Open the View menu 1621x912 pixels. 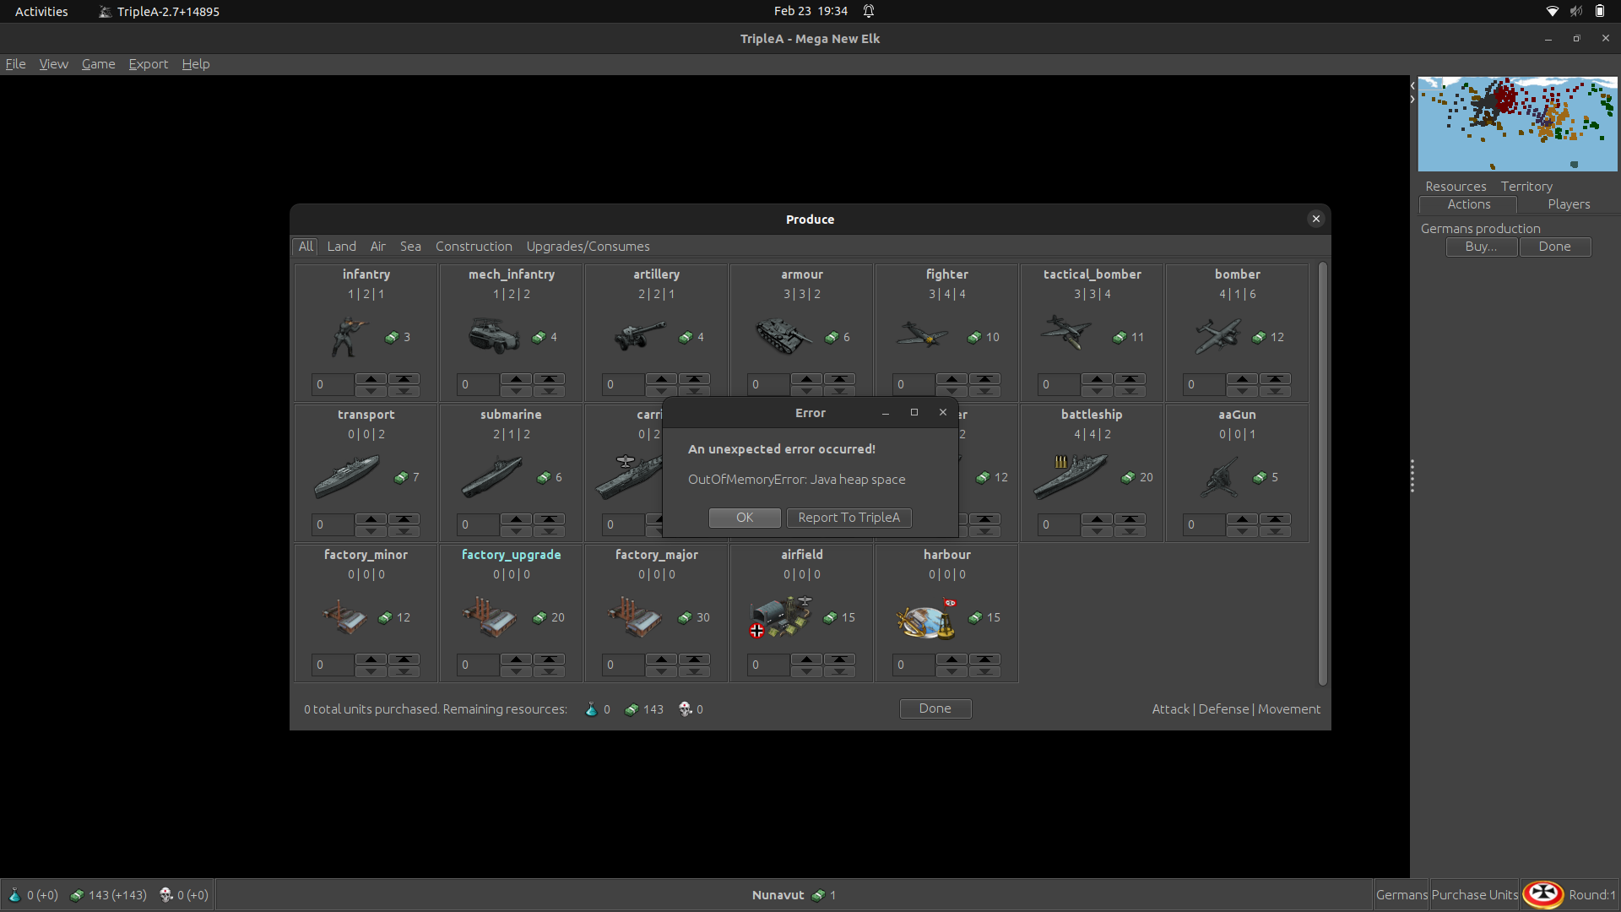(x=53, y=64)
